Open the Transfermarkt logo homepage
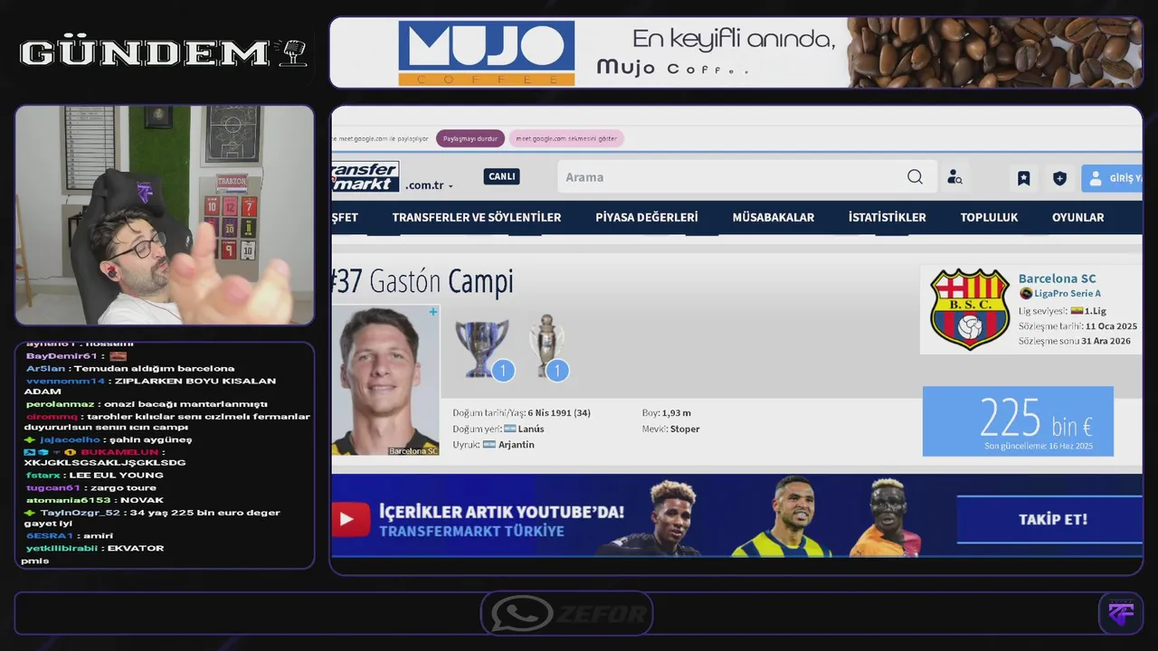The image size is (1158, 651). [365, 176]
